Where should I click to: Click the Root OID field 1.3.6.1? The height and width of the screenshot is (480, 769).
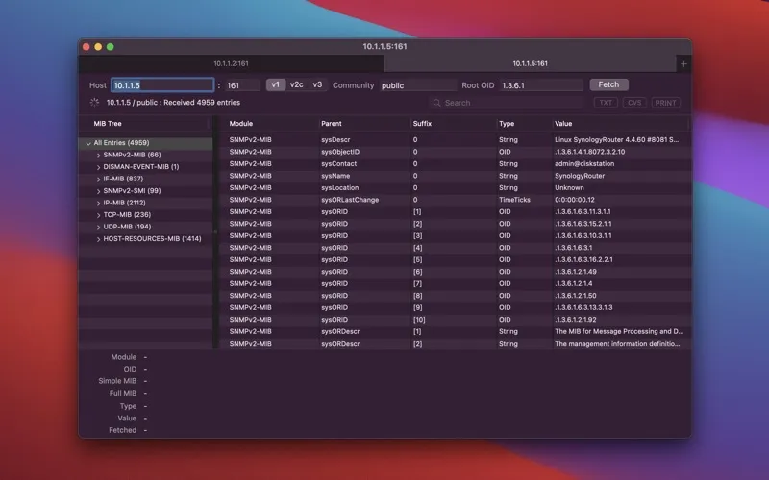541,85
